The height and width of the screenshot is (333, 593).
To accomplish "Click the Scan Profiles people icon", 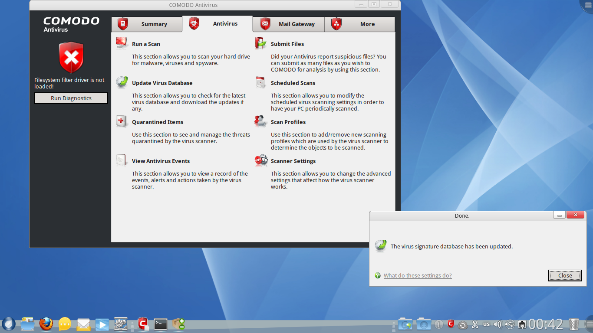I will click(x=260, y=121).
